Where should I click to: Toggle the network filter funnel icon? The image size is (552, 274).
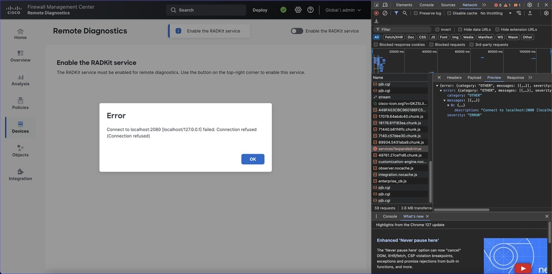coord(396,13)
